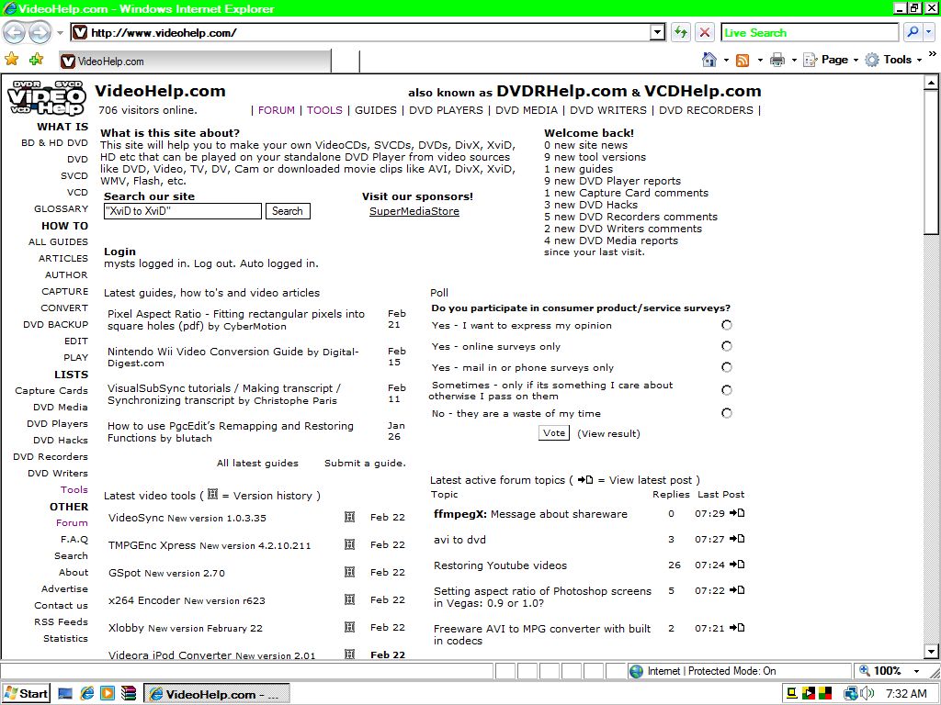
Task: Open FORUM in the top navigation
Action: click(276, 110)
